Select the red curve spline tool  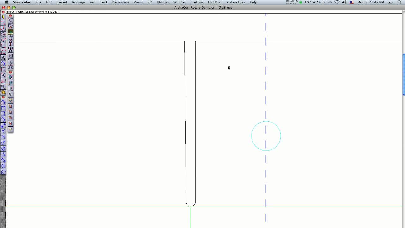point(3,52)
